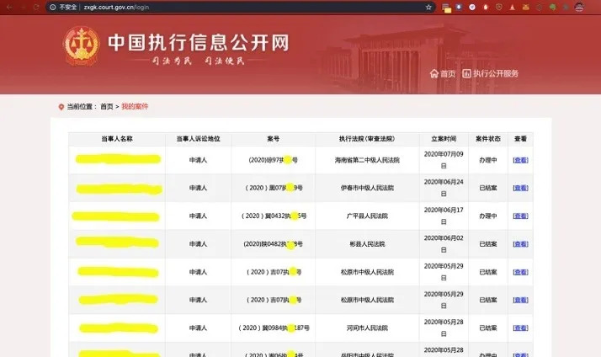The width and height of the screenshot is (601, 357).
Task: Click the red cone extension icon
Action: point(512,7)
